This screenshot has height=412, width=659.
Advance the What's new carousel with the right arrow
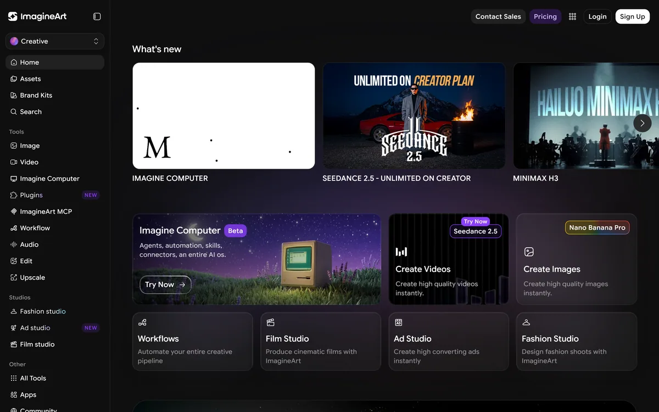[643, 123]
